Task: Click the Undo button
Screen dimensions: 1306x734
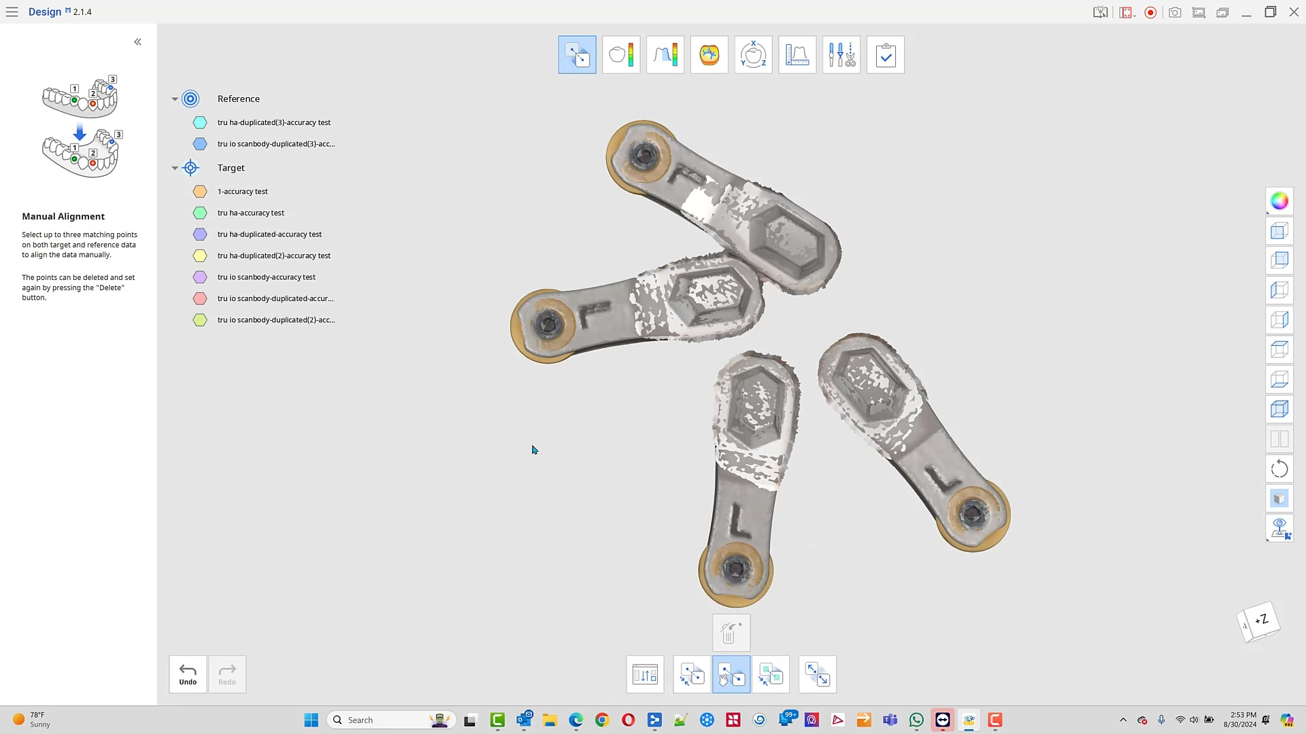Action: coord(188,674)
